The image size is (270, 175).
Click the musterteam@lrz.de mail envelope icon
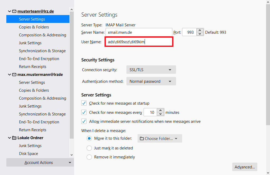[x=14, y=11]
